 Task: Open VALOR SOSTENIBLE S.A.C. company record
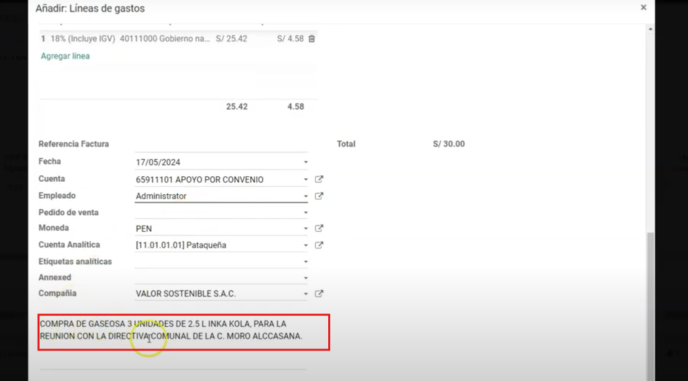pos(319,294)
